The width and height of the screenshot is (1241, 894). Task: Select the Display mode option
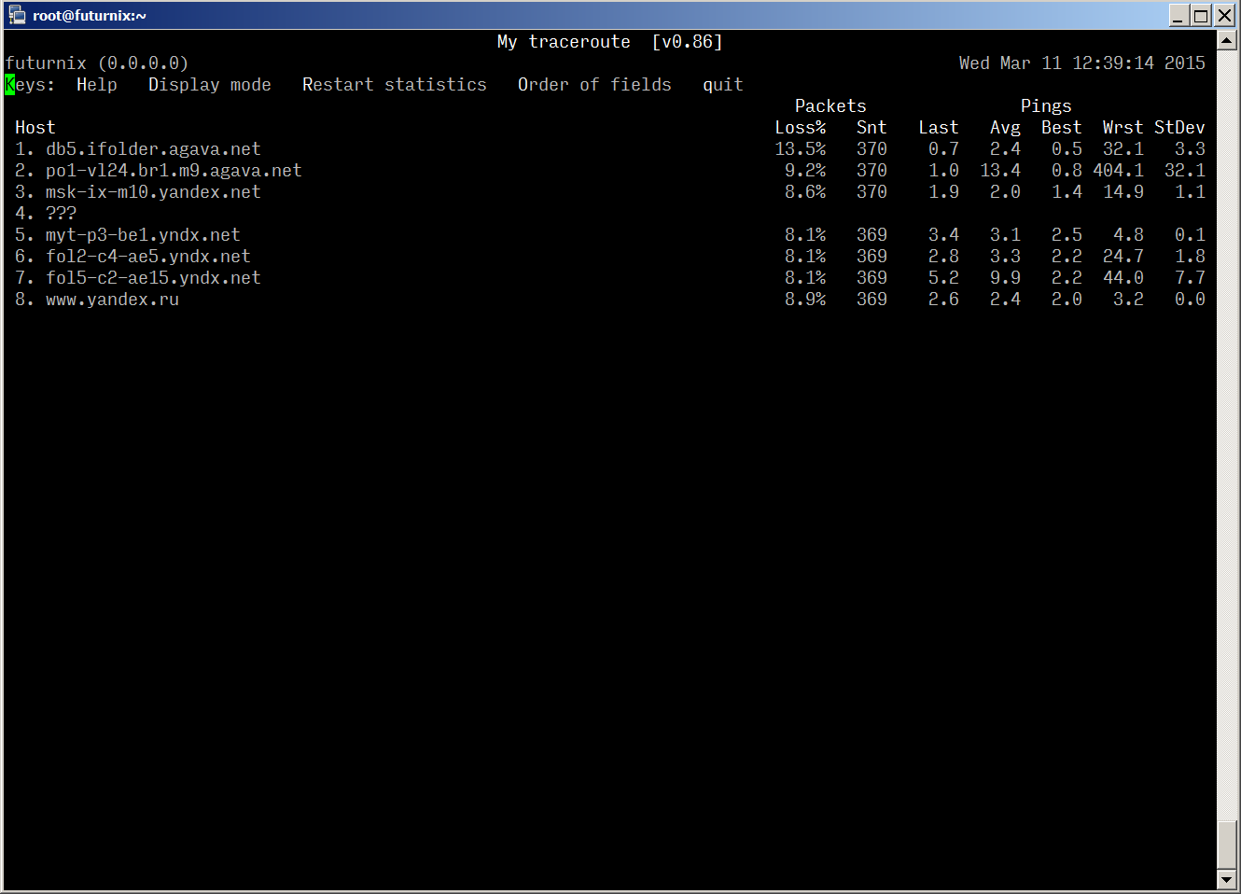[210, 85]
